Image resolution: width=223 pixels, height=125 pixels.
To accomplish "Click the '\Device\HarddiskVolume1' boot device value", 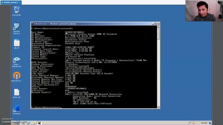I will point(80,68).
